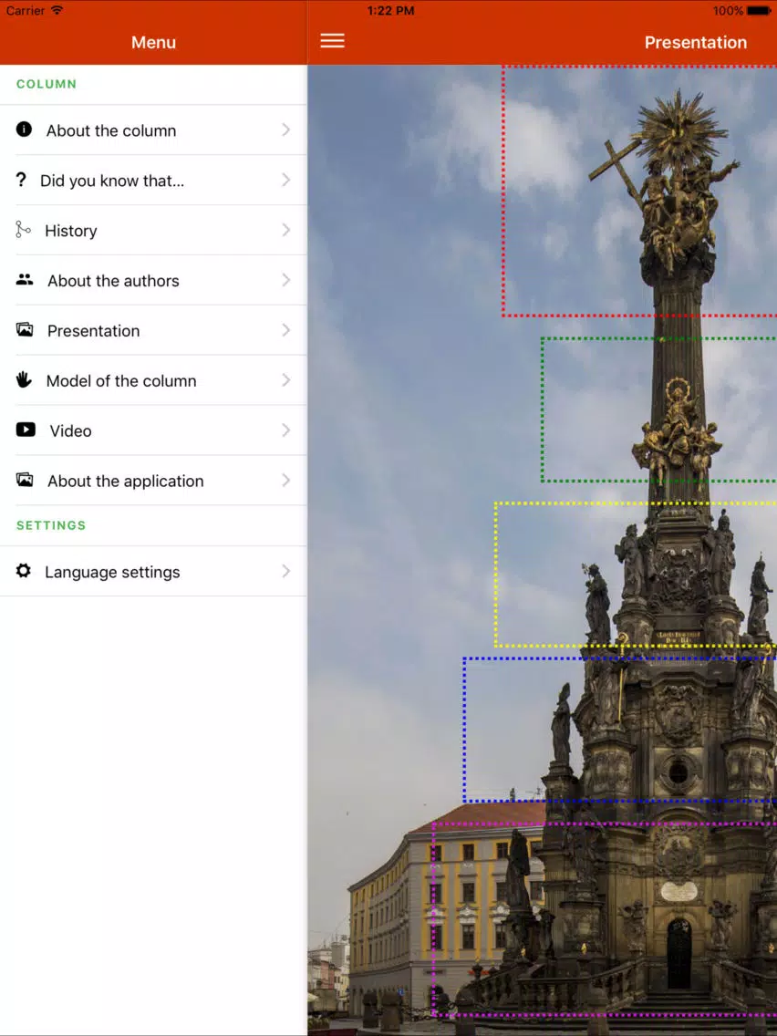Click the Presentation title in header bar
This screenshot has height=1036, width=777.
click(x=696, y=42)
